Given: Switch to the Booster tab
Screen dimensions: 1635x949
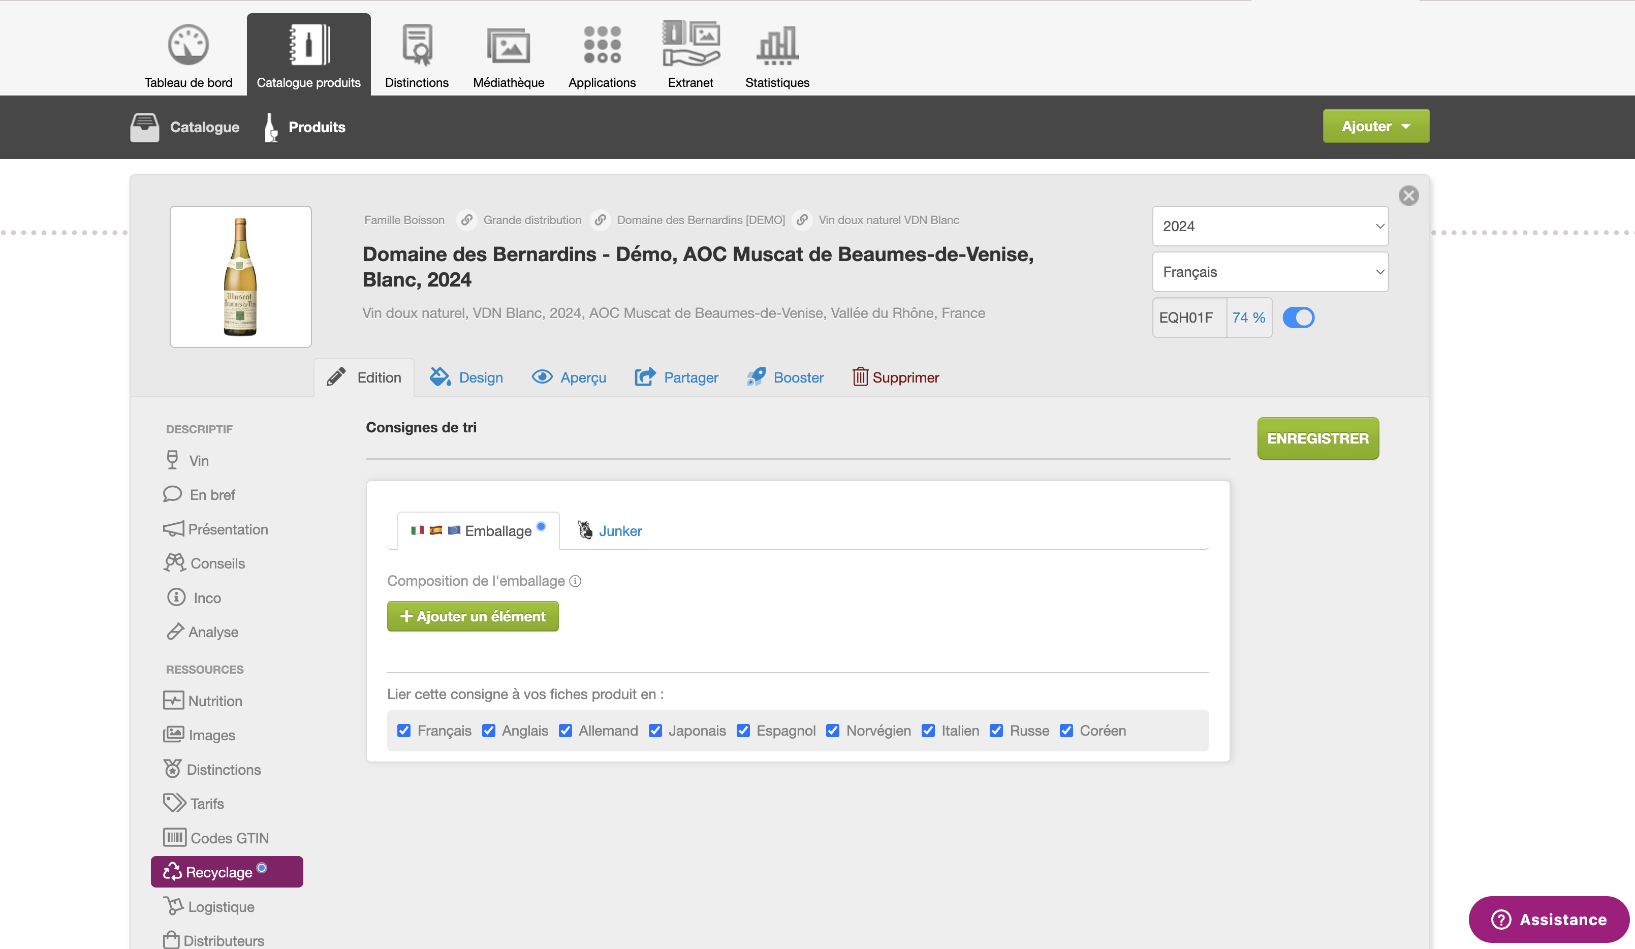Looking at the screenshot, I should pyautogui.click(x=785, y=377).
